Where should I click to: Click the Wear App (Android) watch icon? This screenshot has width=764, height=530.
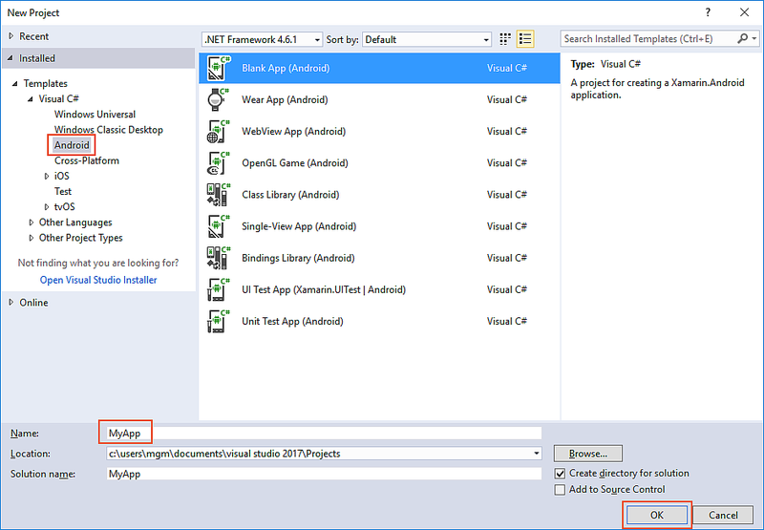tap(218, 100)
